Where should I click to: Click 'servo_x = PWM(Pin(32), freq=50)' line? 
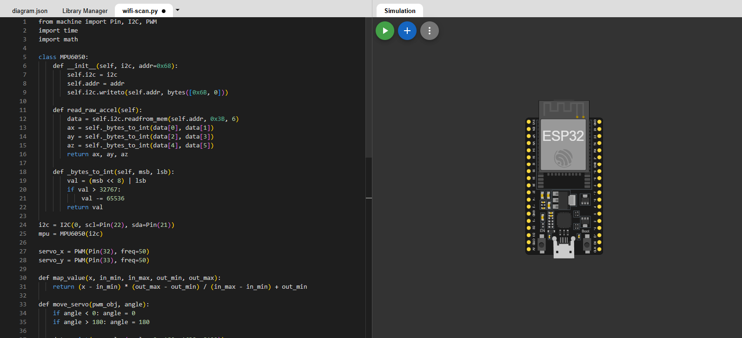pyautogui.click(x=94, y=252)
